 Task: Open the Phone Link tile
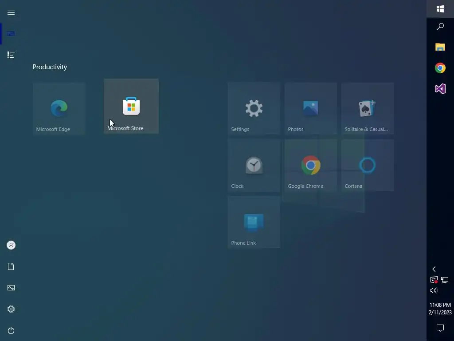[254, 222]
